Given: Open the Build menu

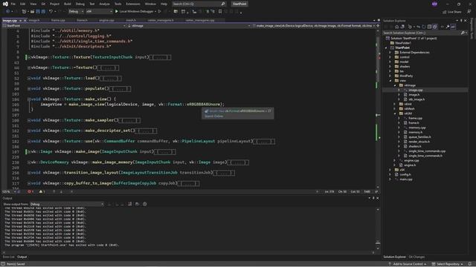Looking at the screenshot, I should tap(68, 4).
